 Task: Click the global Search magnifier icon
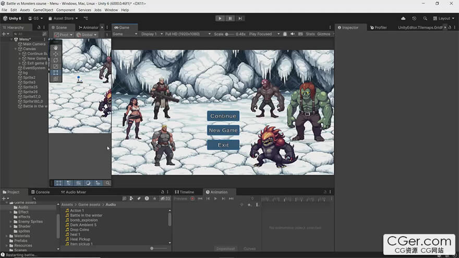[425, 18]
